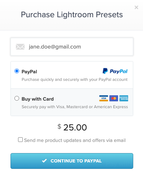This screenshot has height=175, width=143.
Task: Click the Purchase Lightroom Presets heading
Action: click(72, 15)
